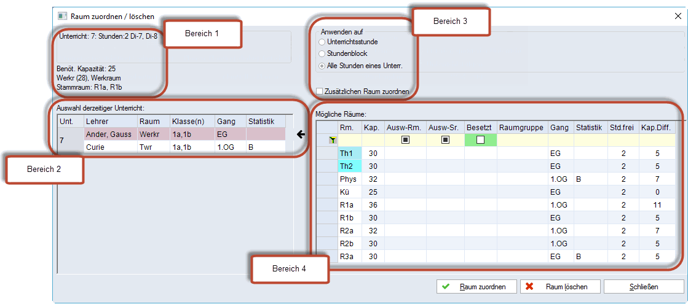The image size is (688, 304).
Task: Click Statistik value B in R3a row
Action: (590, 256)
